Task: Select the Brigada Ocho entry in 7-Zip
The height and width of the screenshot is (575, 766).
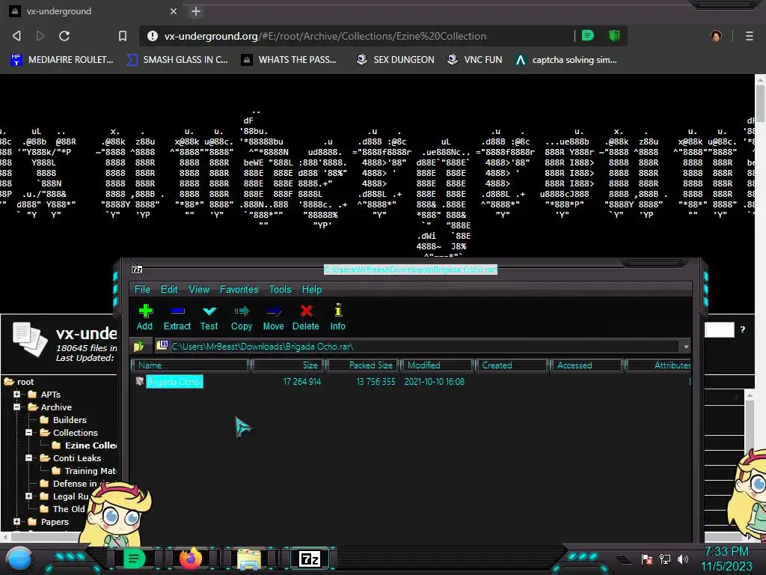Action: [174, 381]
